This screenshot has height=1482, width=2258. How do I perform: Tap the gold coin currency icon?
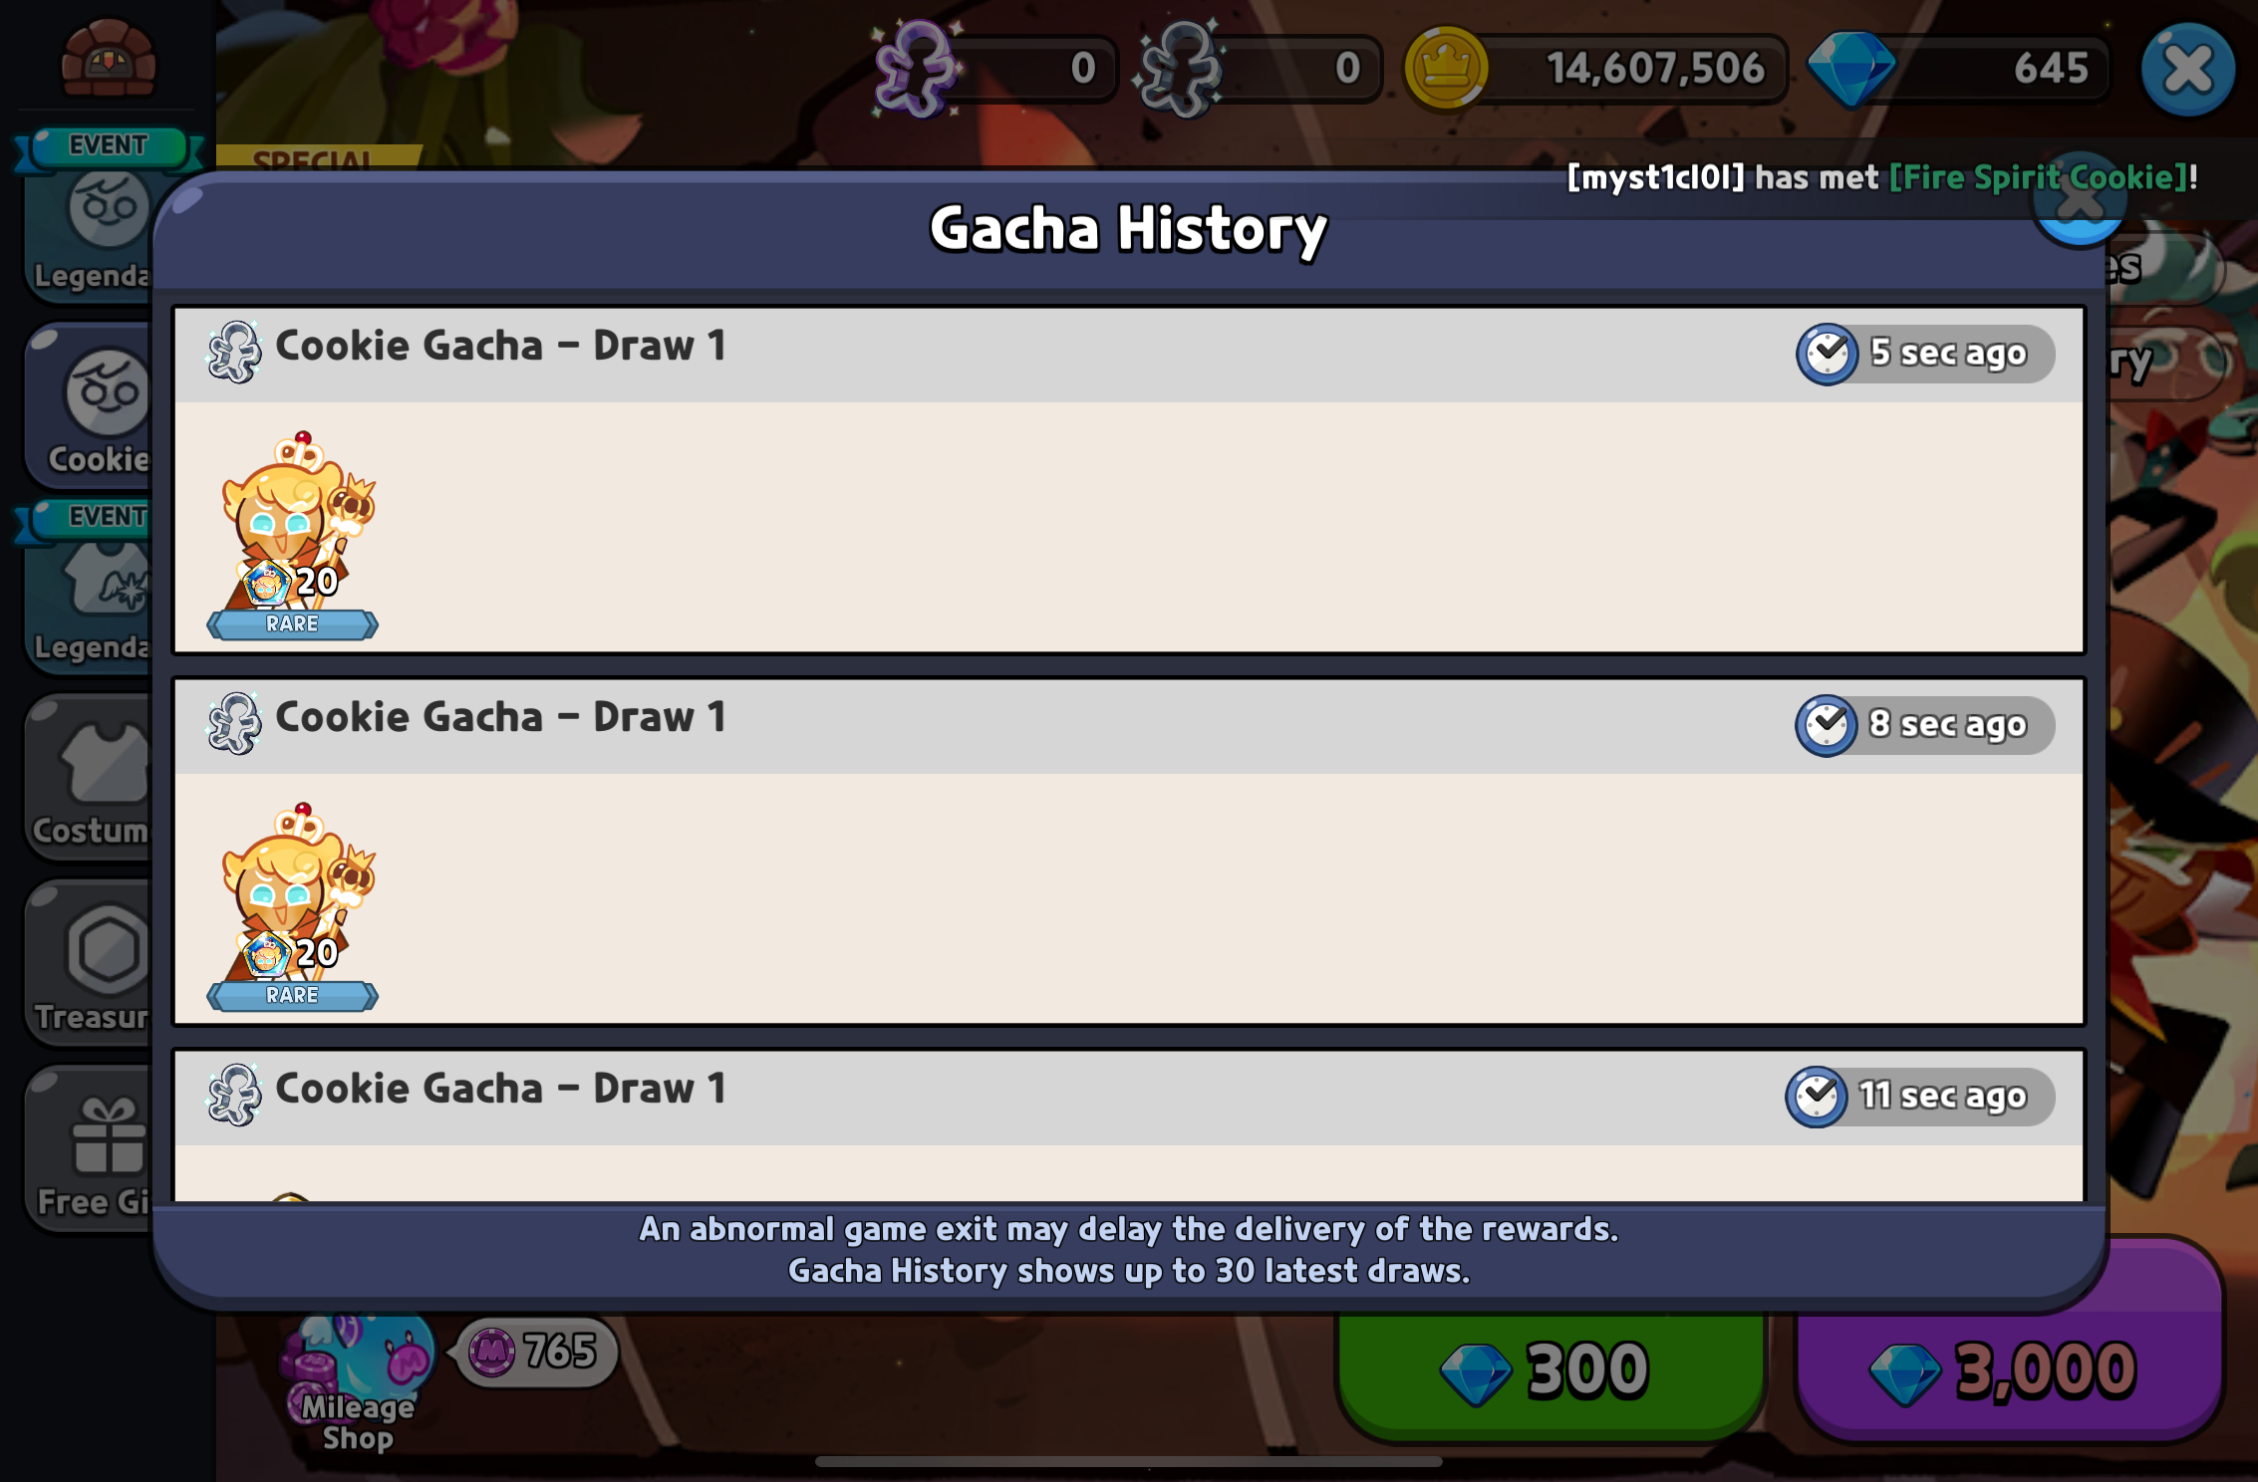(1446, 69)
